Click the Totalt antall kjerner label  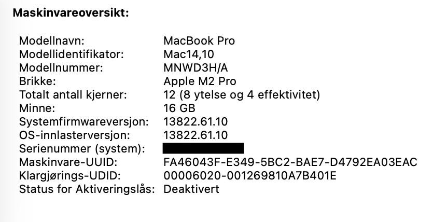[x=73, y=95]
